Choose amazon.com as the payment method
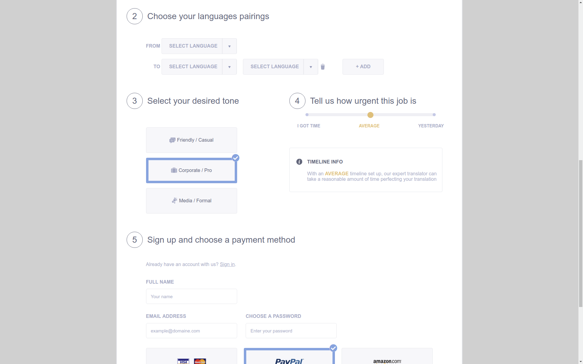 click(x=387, y=356)
